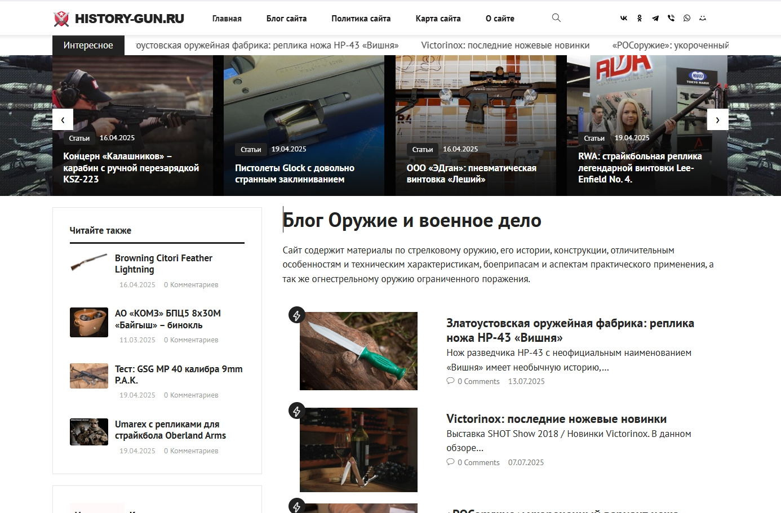Open the site search magnifier
Image resolution: width=781 pixels, height=513 pixels.
point(556,18)
